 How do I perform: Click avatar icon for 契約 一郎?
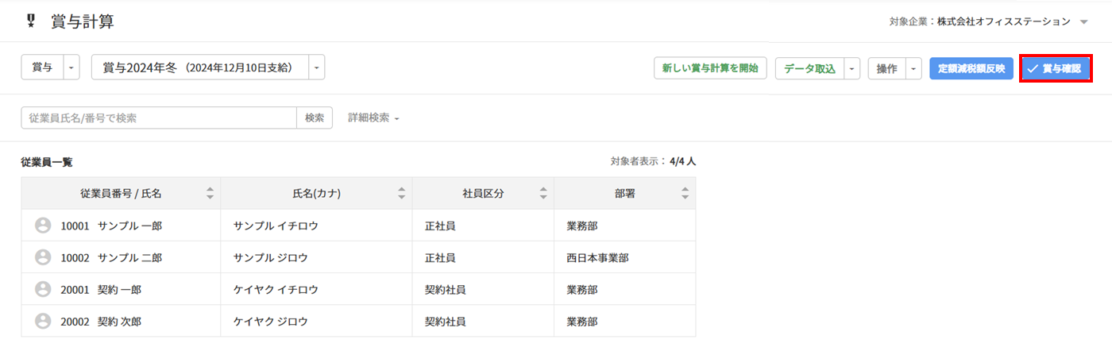[43, 289]
